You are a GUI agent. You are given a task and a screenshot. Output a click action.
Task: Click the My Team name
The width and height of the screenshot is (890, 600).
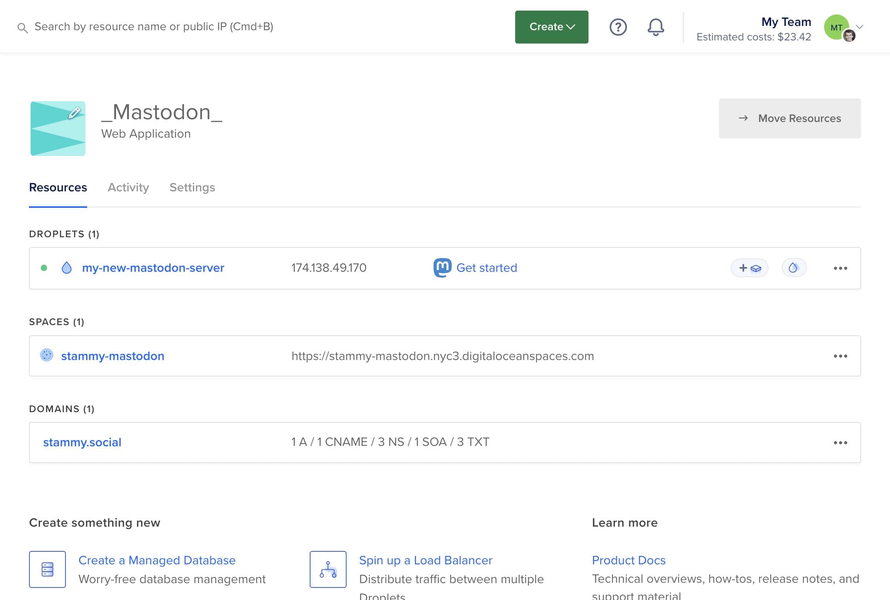(786, 22)
